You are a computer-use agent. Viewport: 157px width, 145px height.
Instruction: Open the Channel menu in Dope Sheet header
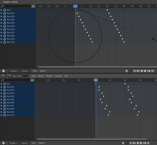58,76
